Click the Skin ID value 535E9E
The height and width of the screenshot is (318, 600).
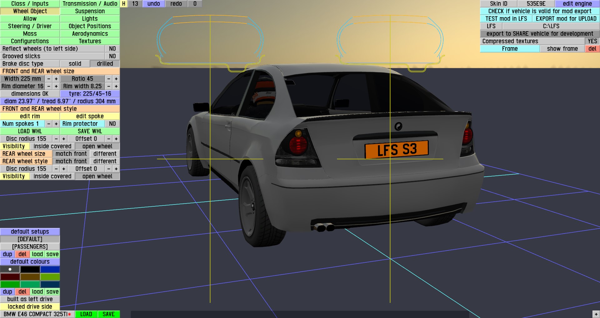(536, 4)
